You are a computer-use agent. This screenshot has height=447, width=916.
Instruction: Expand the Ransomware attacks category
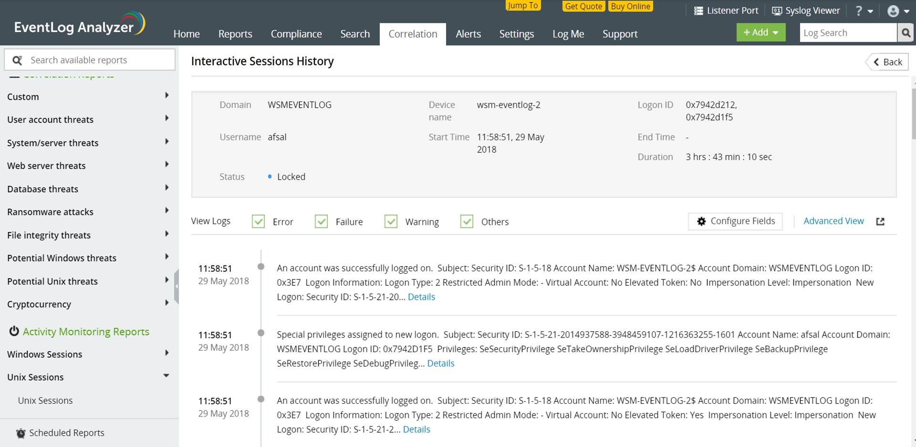tap(167, 211)
